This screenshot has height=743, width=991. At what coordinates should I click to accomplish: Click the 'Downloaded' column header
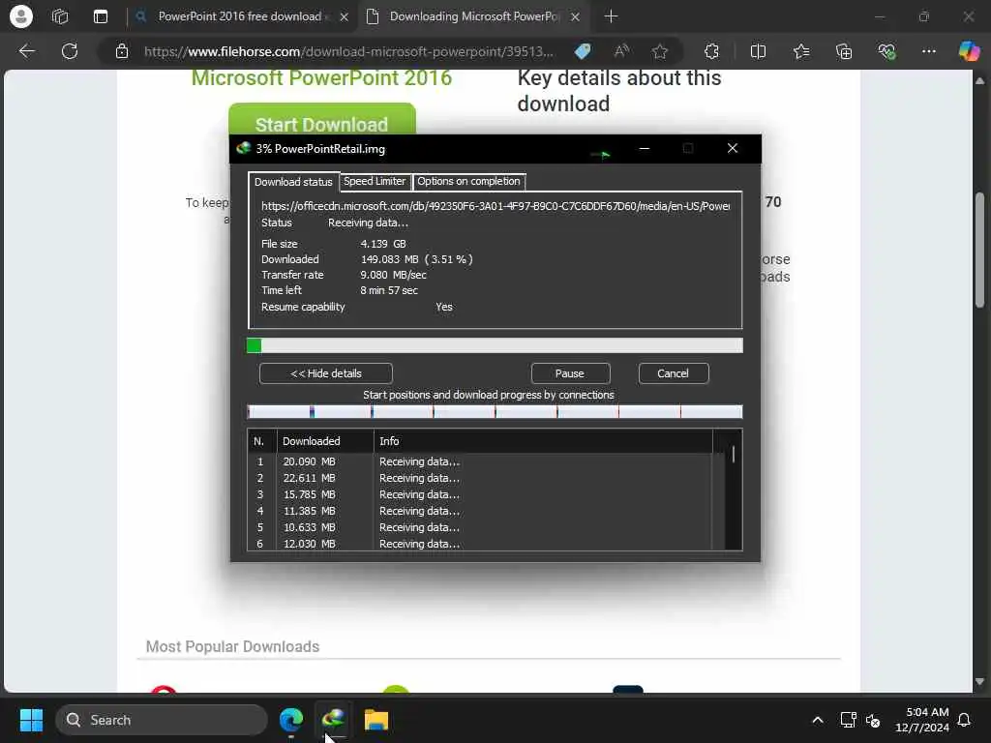[325, 441]
